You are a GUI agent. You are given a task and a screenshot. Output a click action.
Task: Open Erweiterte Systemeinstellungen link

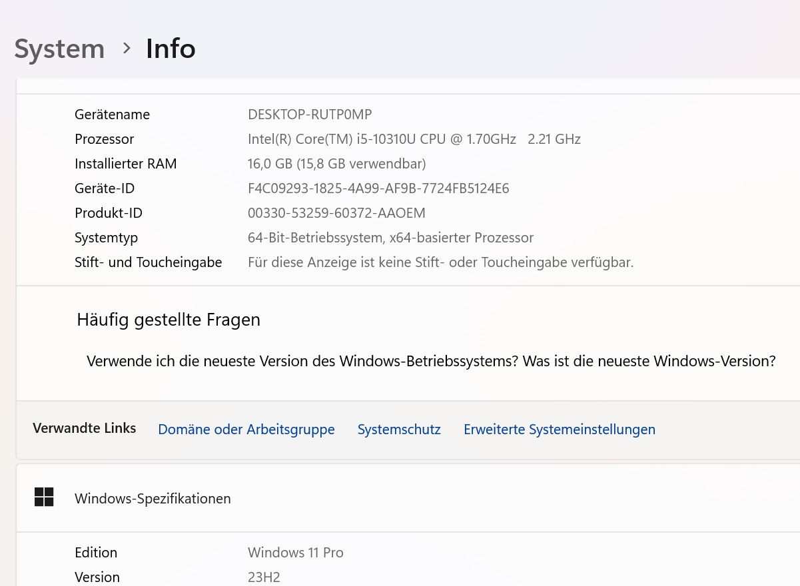(x=560, y=430)
